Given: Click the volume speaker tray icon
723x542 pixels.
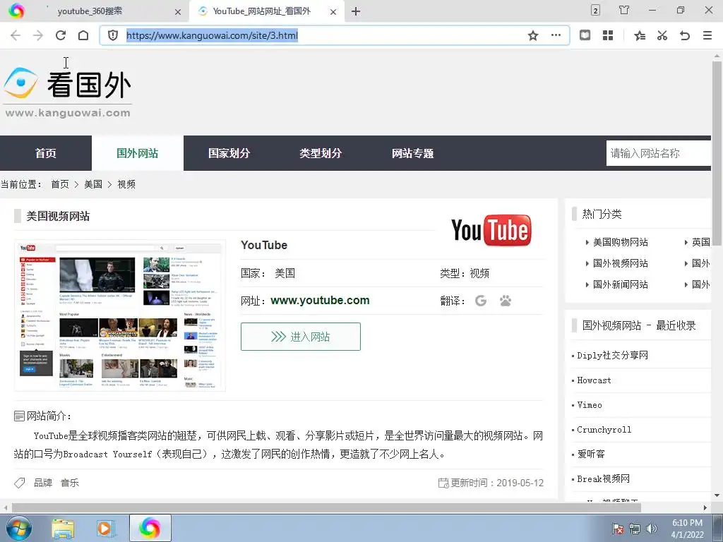Looking at the screenshot, I should (x=651, y=529).
